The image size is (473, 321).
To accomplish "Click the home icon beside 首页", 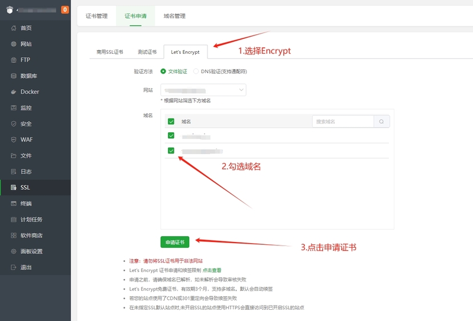I will point(14,28).
